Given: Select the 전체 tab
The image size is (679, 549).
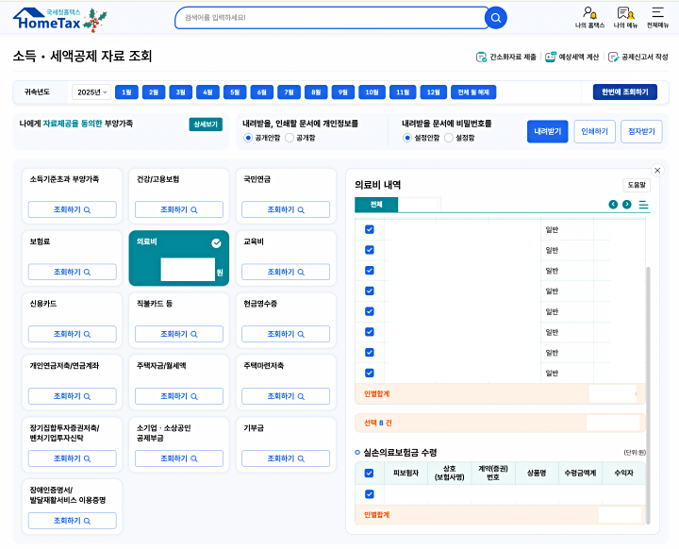Looking at the screenshot, I should (376, 205).
